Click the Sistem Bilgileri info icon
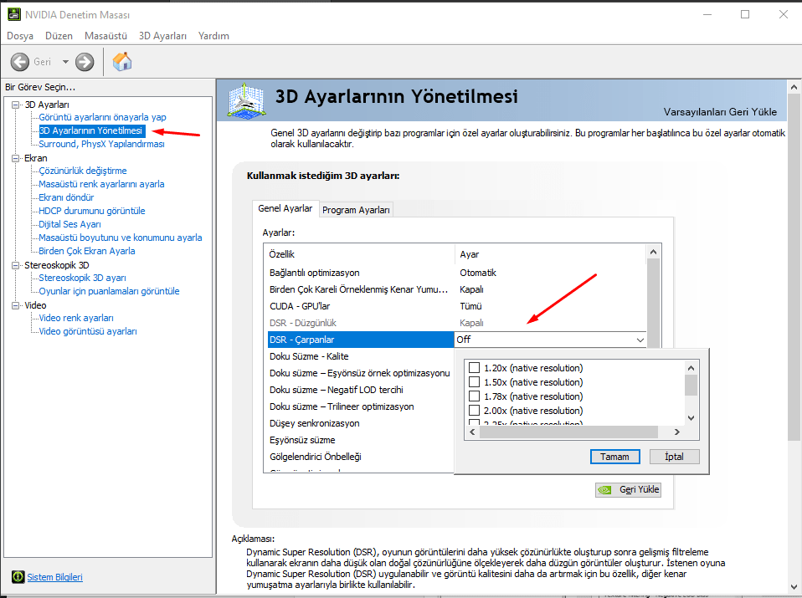The width and height of the screenshot is (802, 598). point(18,577)
